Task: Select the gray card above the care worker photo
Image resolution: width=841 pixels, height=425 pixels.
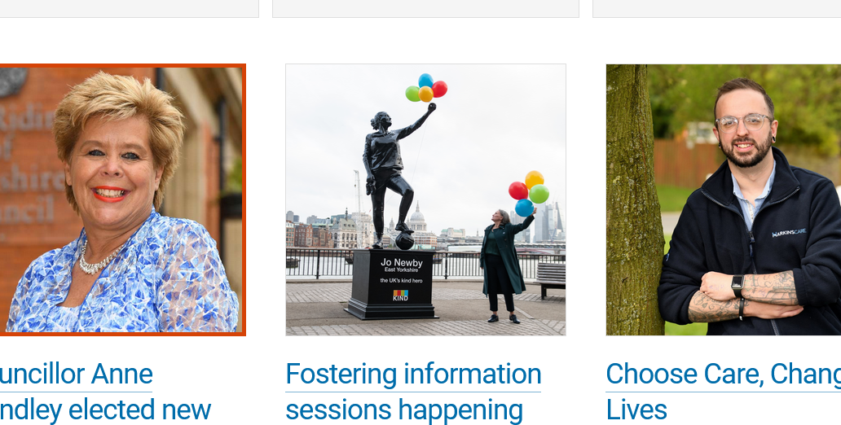Action: click(x=716, y=9)
